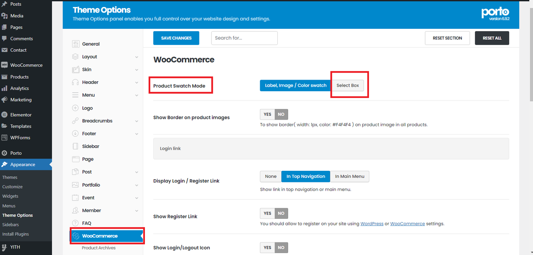The image size is (533, 255).
Task: Expand the Layout section chevron
Action: click(137, 57)
